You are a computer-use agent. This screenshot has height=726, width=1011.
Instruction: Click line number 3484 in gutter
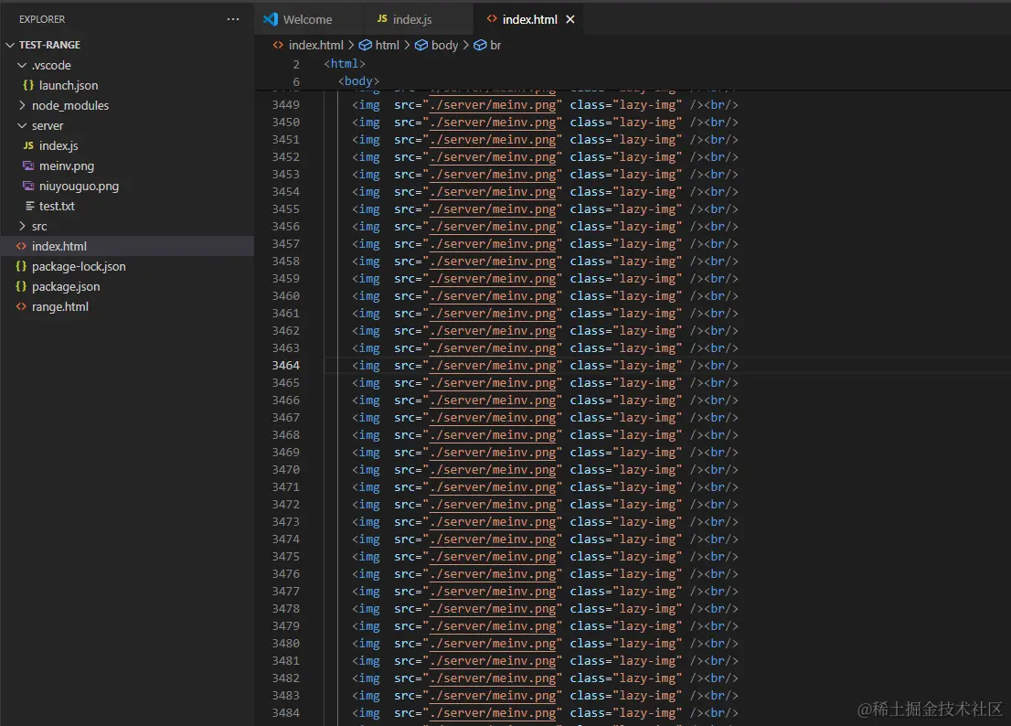click(285, 712)
